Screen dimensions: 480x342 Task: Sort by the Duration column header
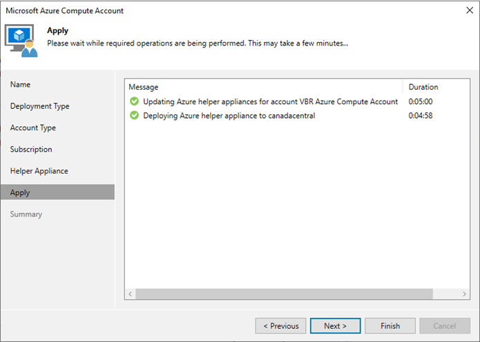click(x=436, y=87)
